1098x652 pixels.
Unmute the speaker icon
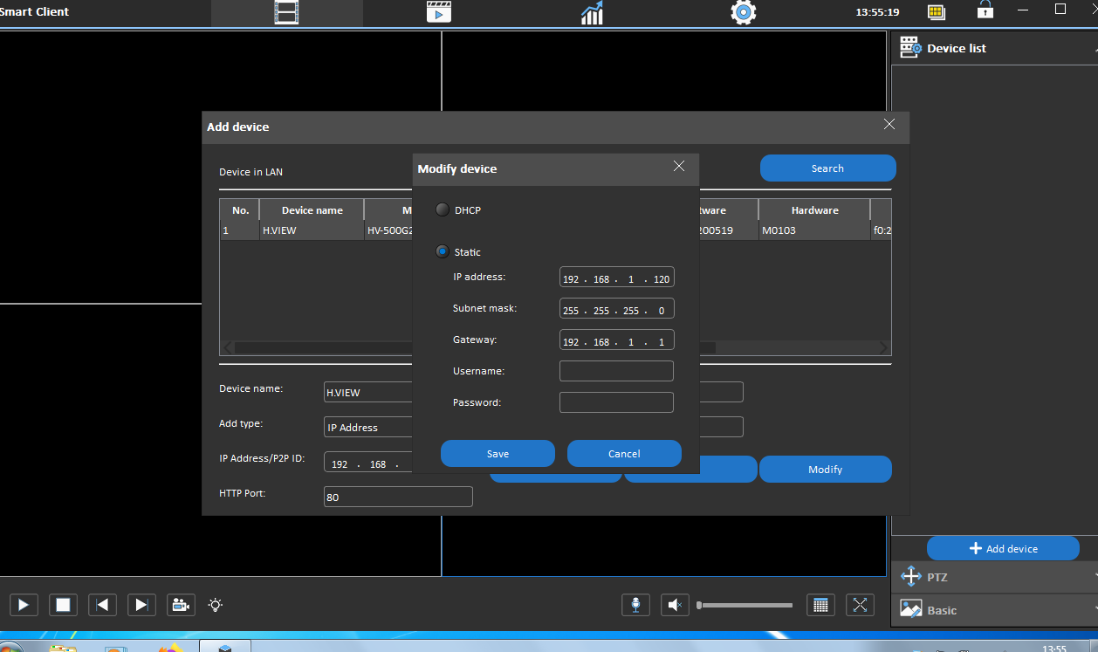tap(675, 604)
